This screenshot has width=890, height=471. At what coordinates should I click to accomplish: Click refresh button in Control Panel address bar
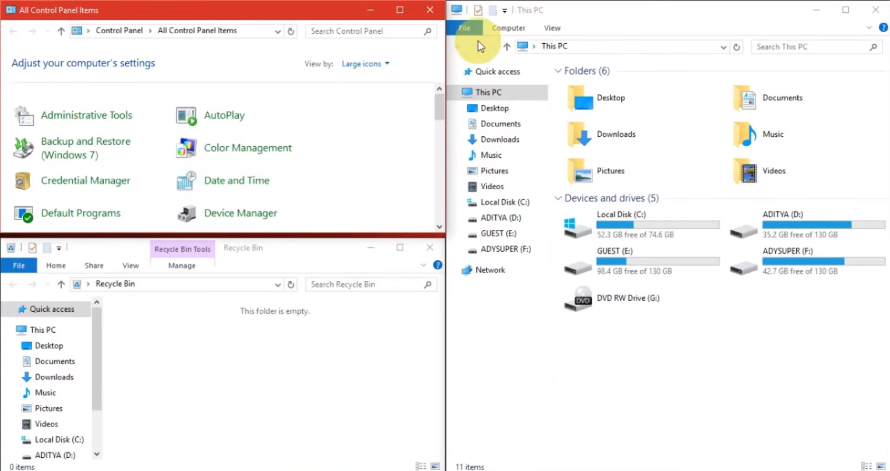[x=291, y=31]
